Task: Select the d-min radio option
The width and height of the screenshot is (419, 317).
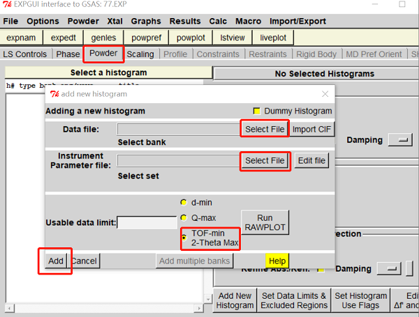Action: [184, 203]
